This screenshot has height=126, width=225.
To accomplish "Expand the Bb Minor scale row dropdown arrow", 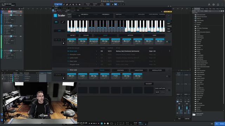I will point(97,51).
